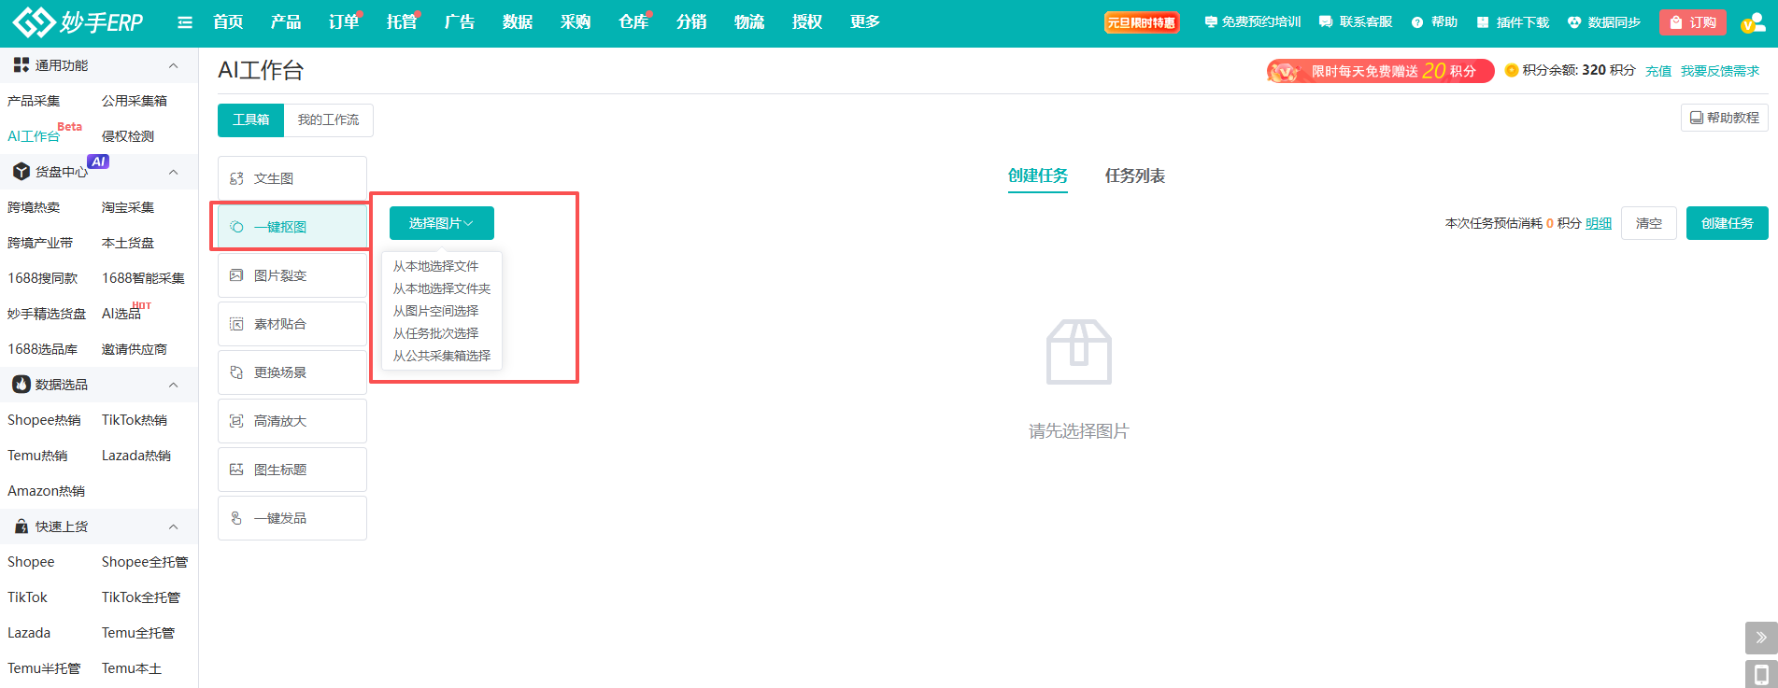Click the 元旦限时特惠 promo badge

(x=1142, y=22)
